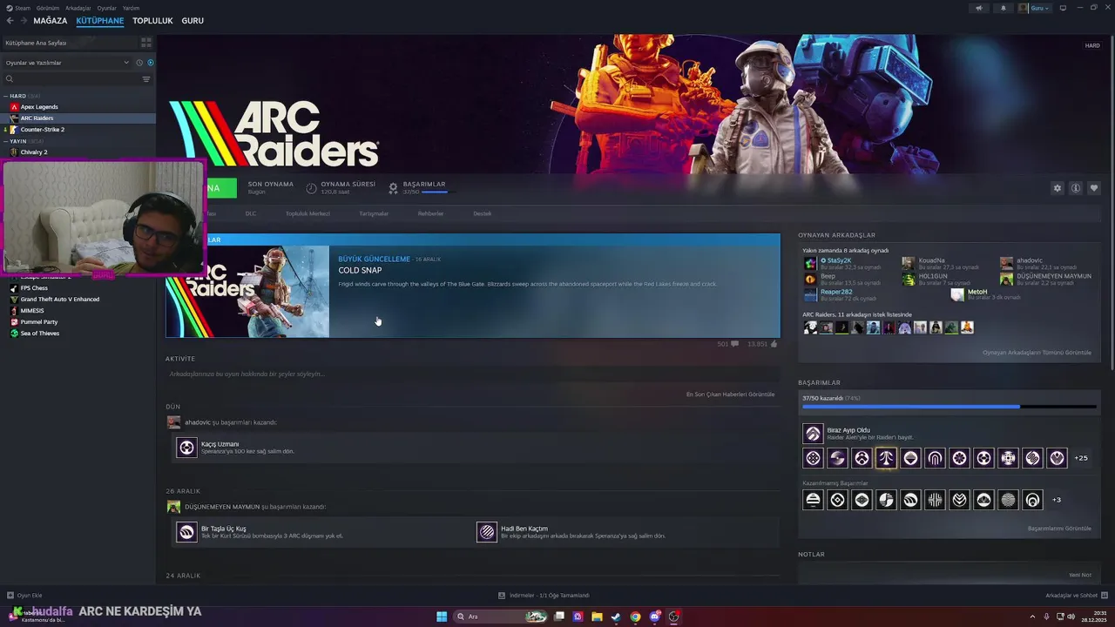Switch to the TOPLULUK tab
The height and width of the screenshot is (627, 1115).
coord(152,21)
